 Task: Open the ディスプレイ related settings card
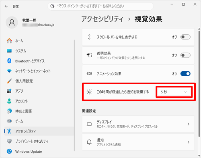point(138,124)
